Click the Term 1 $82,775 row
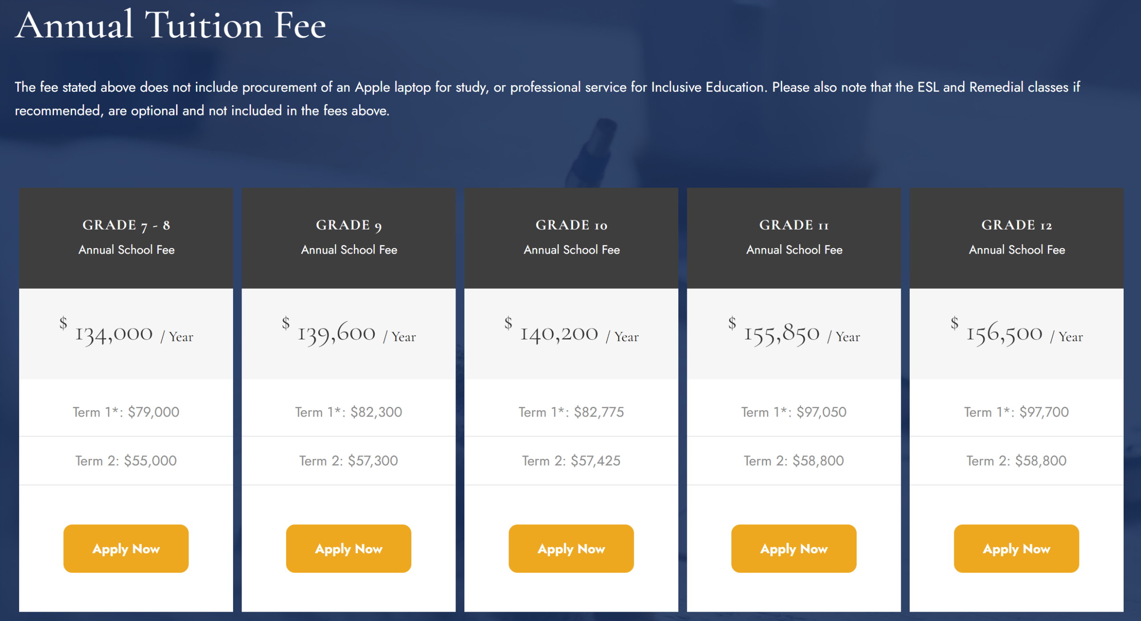 [x=571, y=412]
